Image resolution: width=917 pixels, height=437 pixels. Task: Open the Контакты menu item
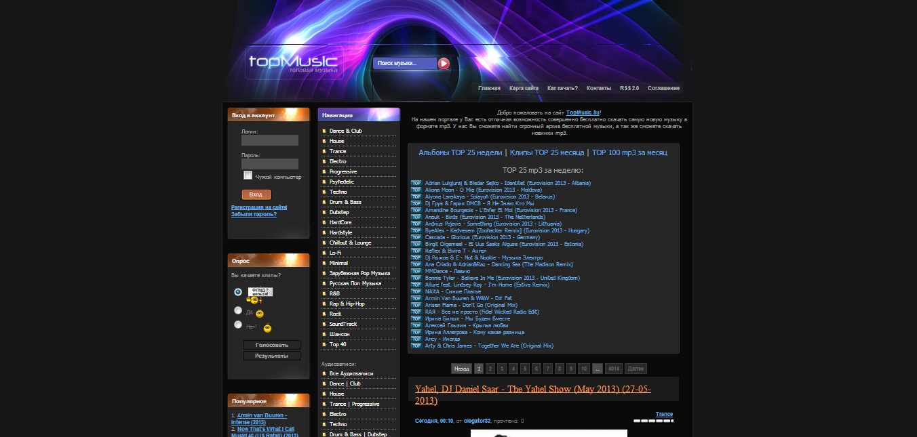[x=599, y=88]
